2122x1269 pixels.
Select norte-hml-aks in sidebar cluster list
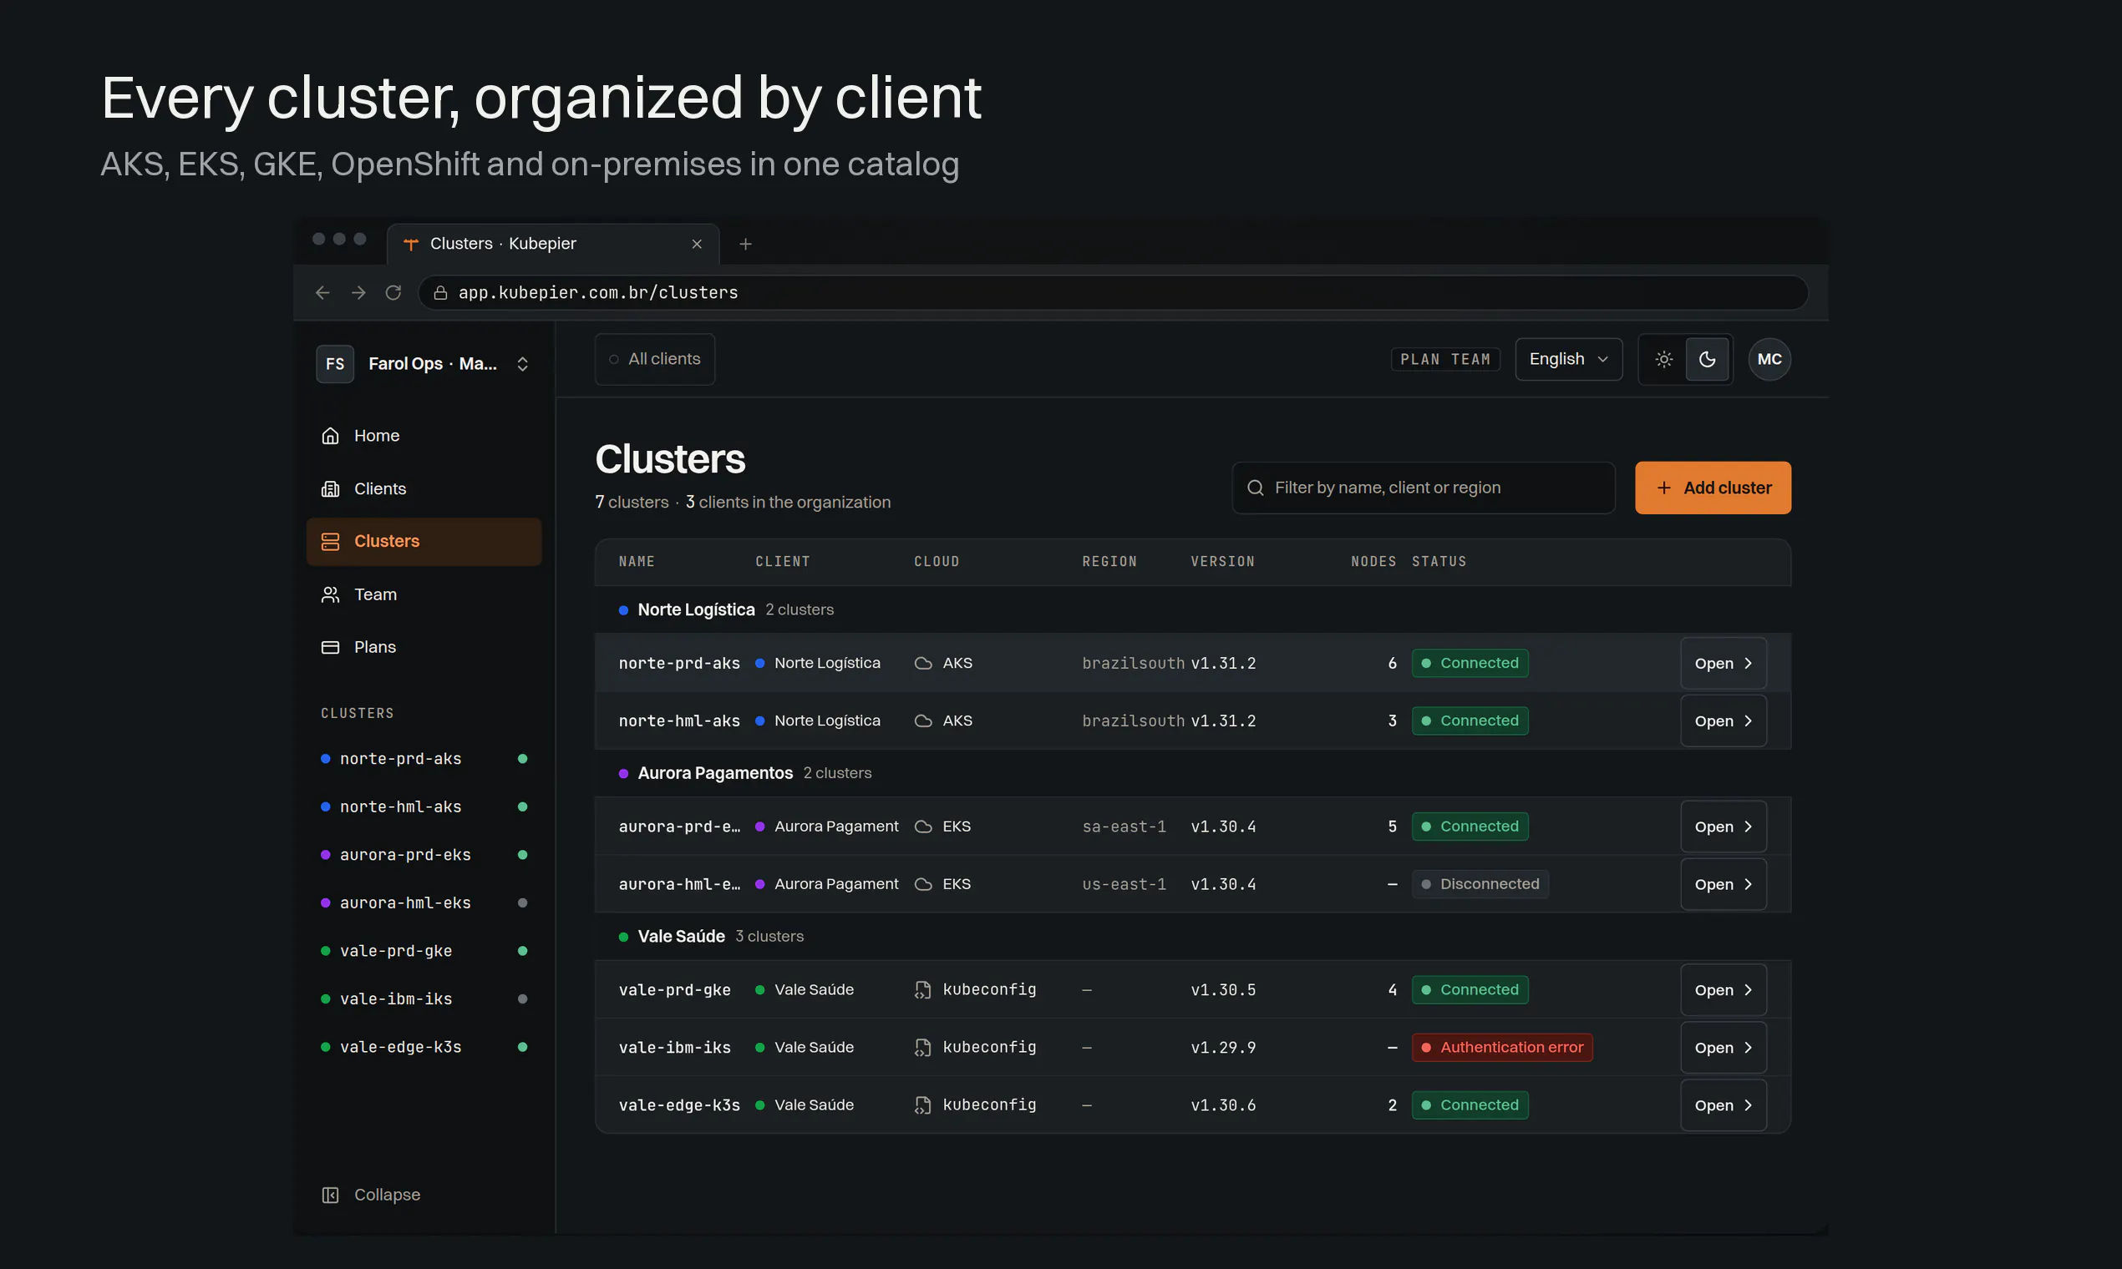click(x=424, y=806)
